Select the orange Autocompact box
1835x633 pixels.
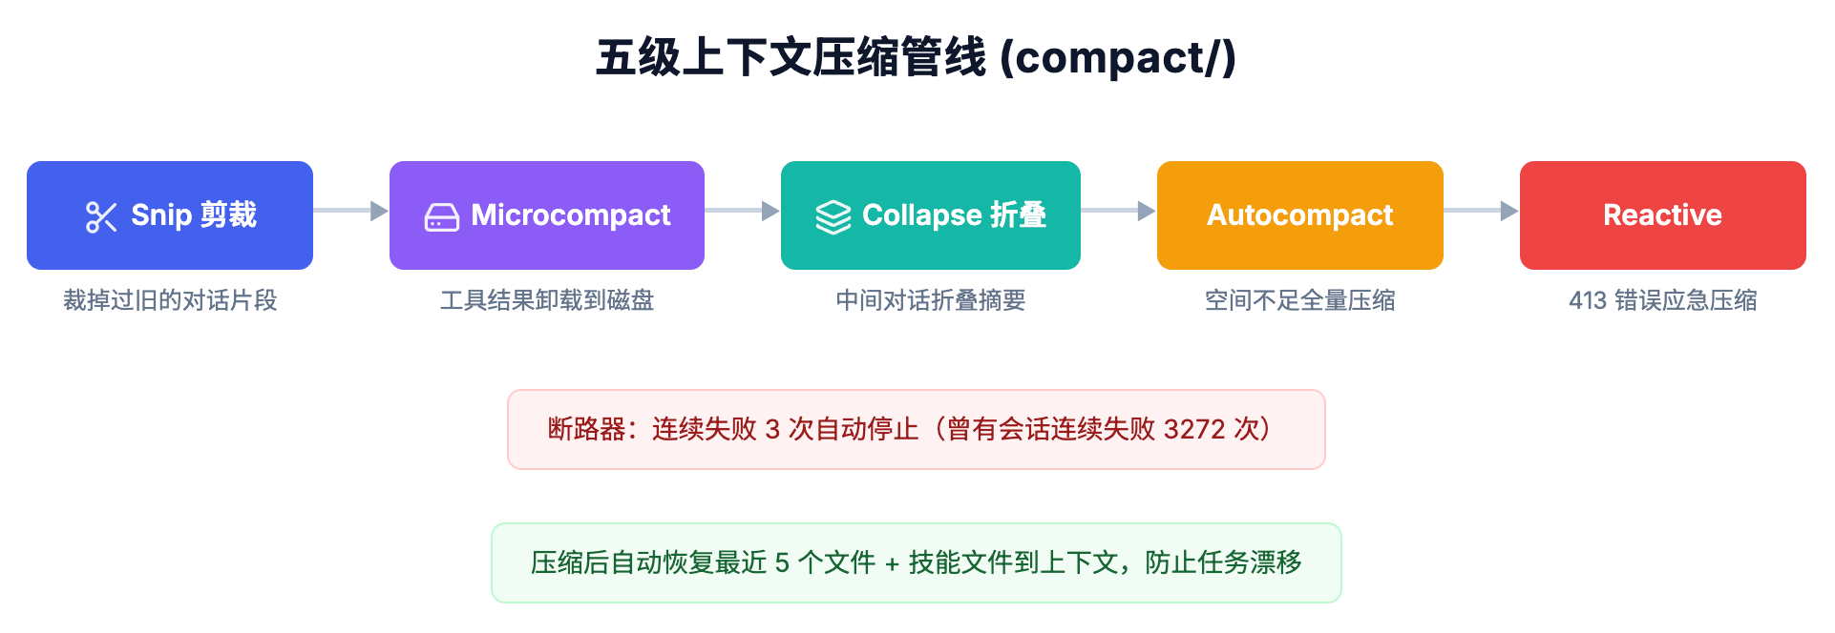[1300, 215]
